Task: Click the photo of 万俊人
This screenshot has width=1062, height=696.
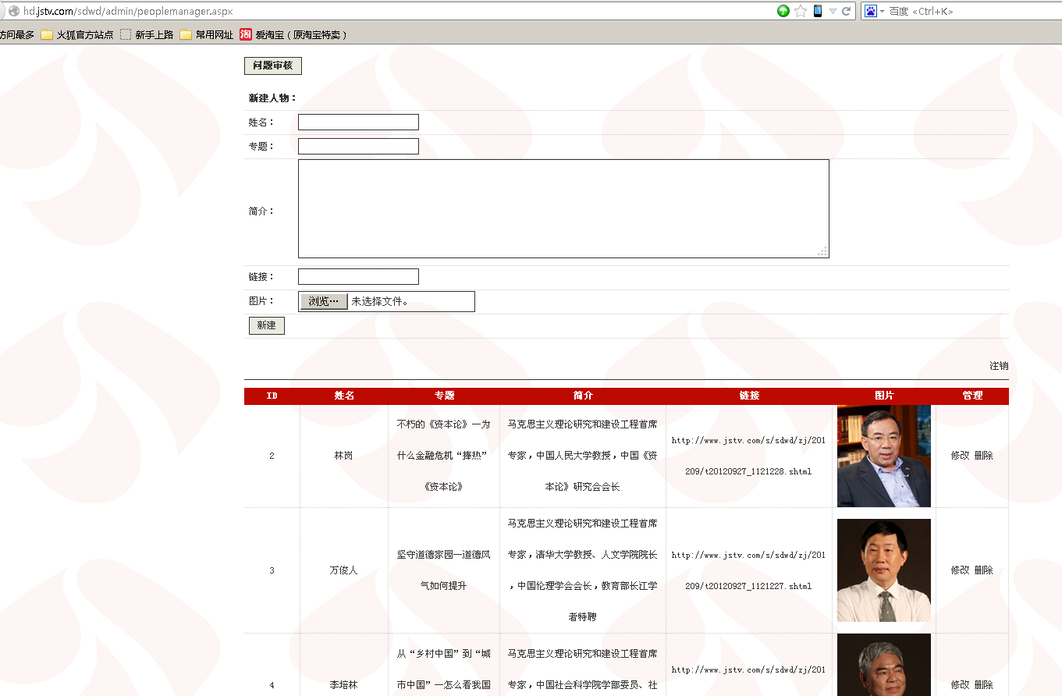Action: pyautogui.click(x=884, y=570)
